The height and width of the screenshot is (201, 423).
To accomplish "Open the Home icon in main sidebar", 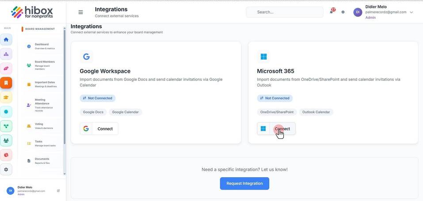I will click(x=6, y=40).
